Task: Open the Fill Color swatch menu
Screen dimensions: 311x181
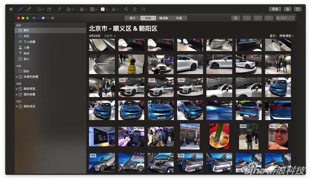Action: click(104, 9)
